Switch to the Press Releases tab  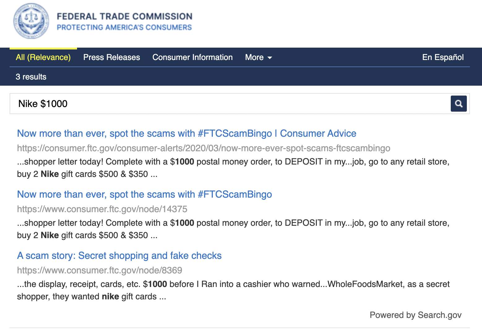point(112,58)
